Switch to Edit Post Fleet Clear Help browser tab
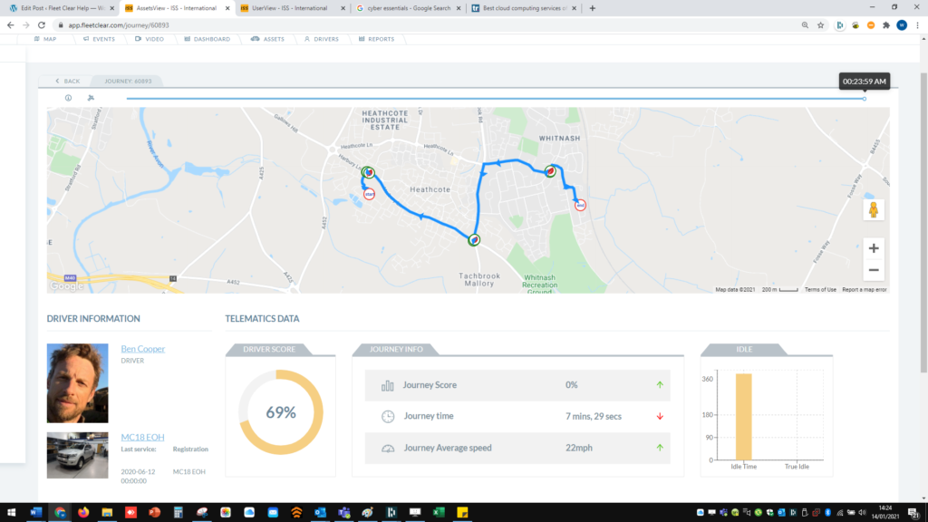 [x=62, y=8]
